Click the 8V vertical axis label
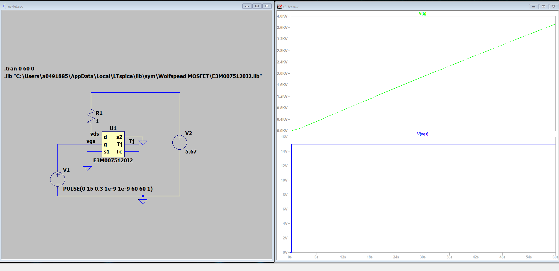Viewport: 559px width, 271px height. coord(285,195)
